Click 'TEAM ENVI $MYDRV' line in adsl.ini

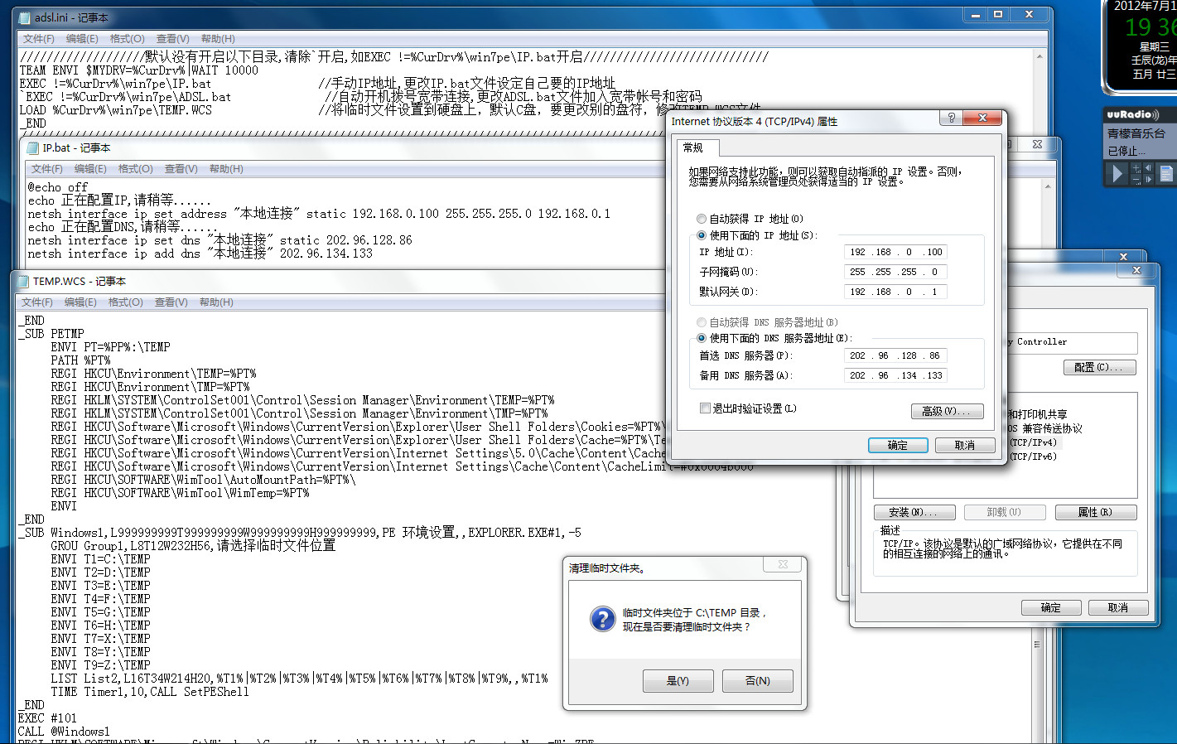(x=139, y=70)
